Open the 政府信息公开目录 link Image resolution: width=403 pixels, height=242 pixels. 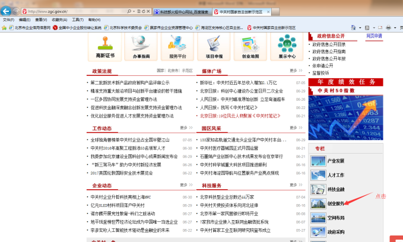pyautogui.click(x=329, y=44)
